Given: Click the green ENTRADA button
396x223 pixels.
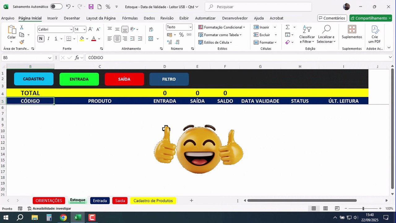Looking at the screenshot, I should tap(79, 79).
